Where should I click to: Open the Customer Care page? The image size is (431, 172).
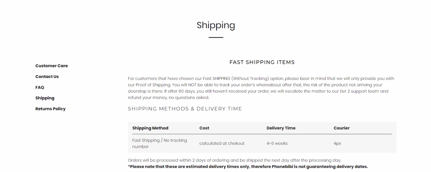(x=51, y=66)
